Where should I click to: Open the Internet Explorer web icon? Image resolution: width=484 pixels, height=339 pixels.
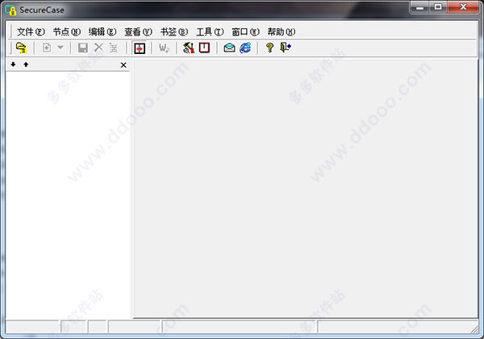point(245,48)
